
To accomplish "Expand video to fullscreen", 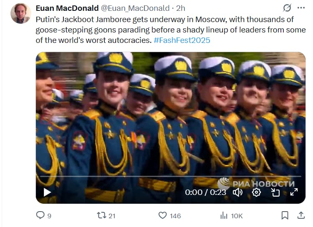I will [x=294, y=192].
